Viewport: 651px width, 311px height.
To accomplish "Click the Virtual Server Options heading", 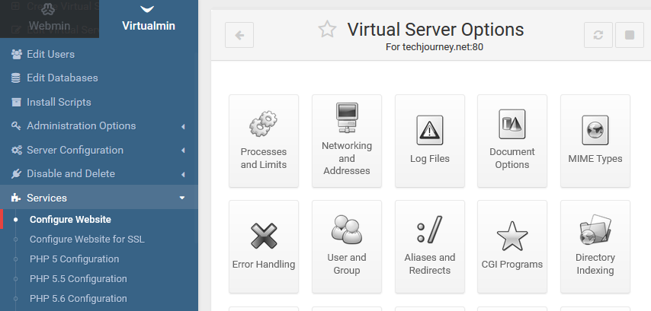I will [435, 30].
